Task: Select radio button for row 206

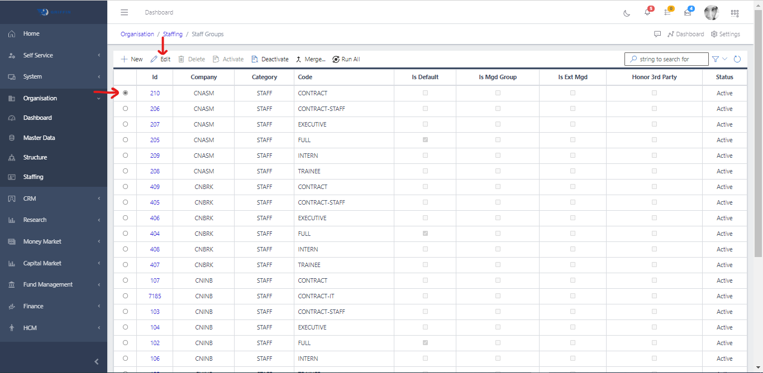Action: point(125,109)
